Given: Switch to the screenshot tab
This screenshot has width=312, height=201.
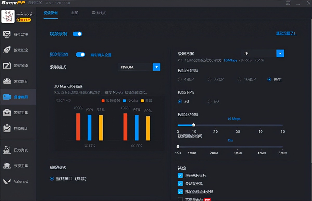Looking at the screenshot, I should pyautogui.click(x=74, y=12).
